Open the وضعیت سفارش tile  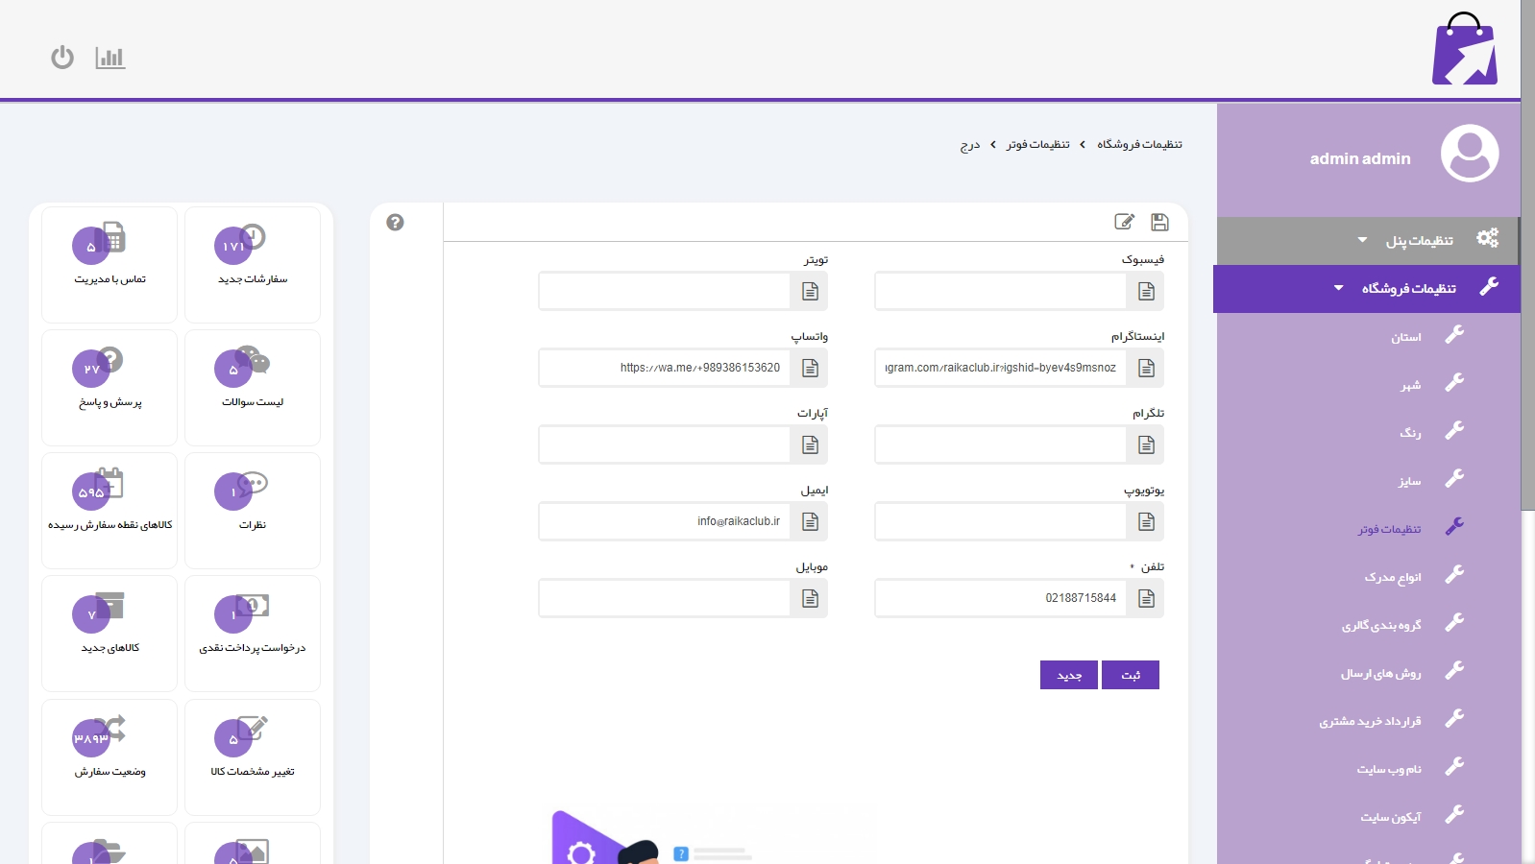110,756
